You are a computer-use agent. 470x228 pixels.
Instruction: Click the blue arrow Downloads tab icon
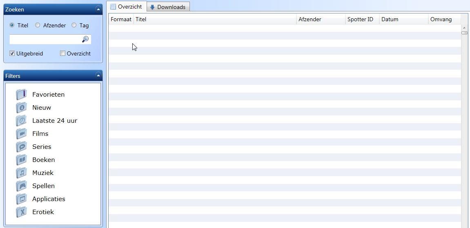click(x=152, y=7)
